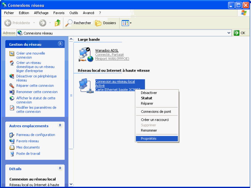
Task: Open Mes documents link
Action: (28, 147)
